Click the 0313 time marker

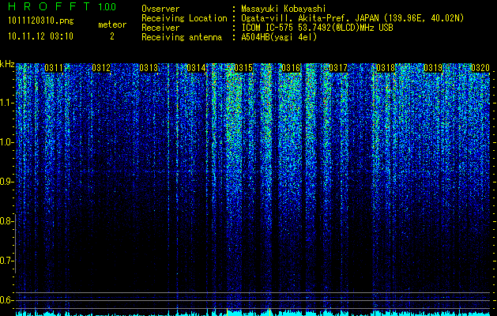click(149, 68)
